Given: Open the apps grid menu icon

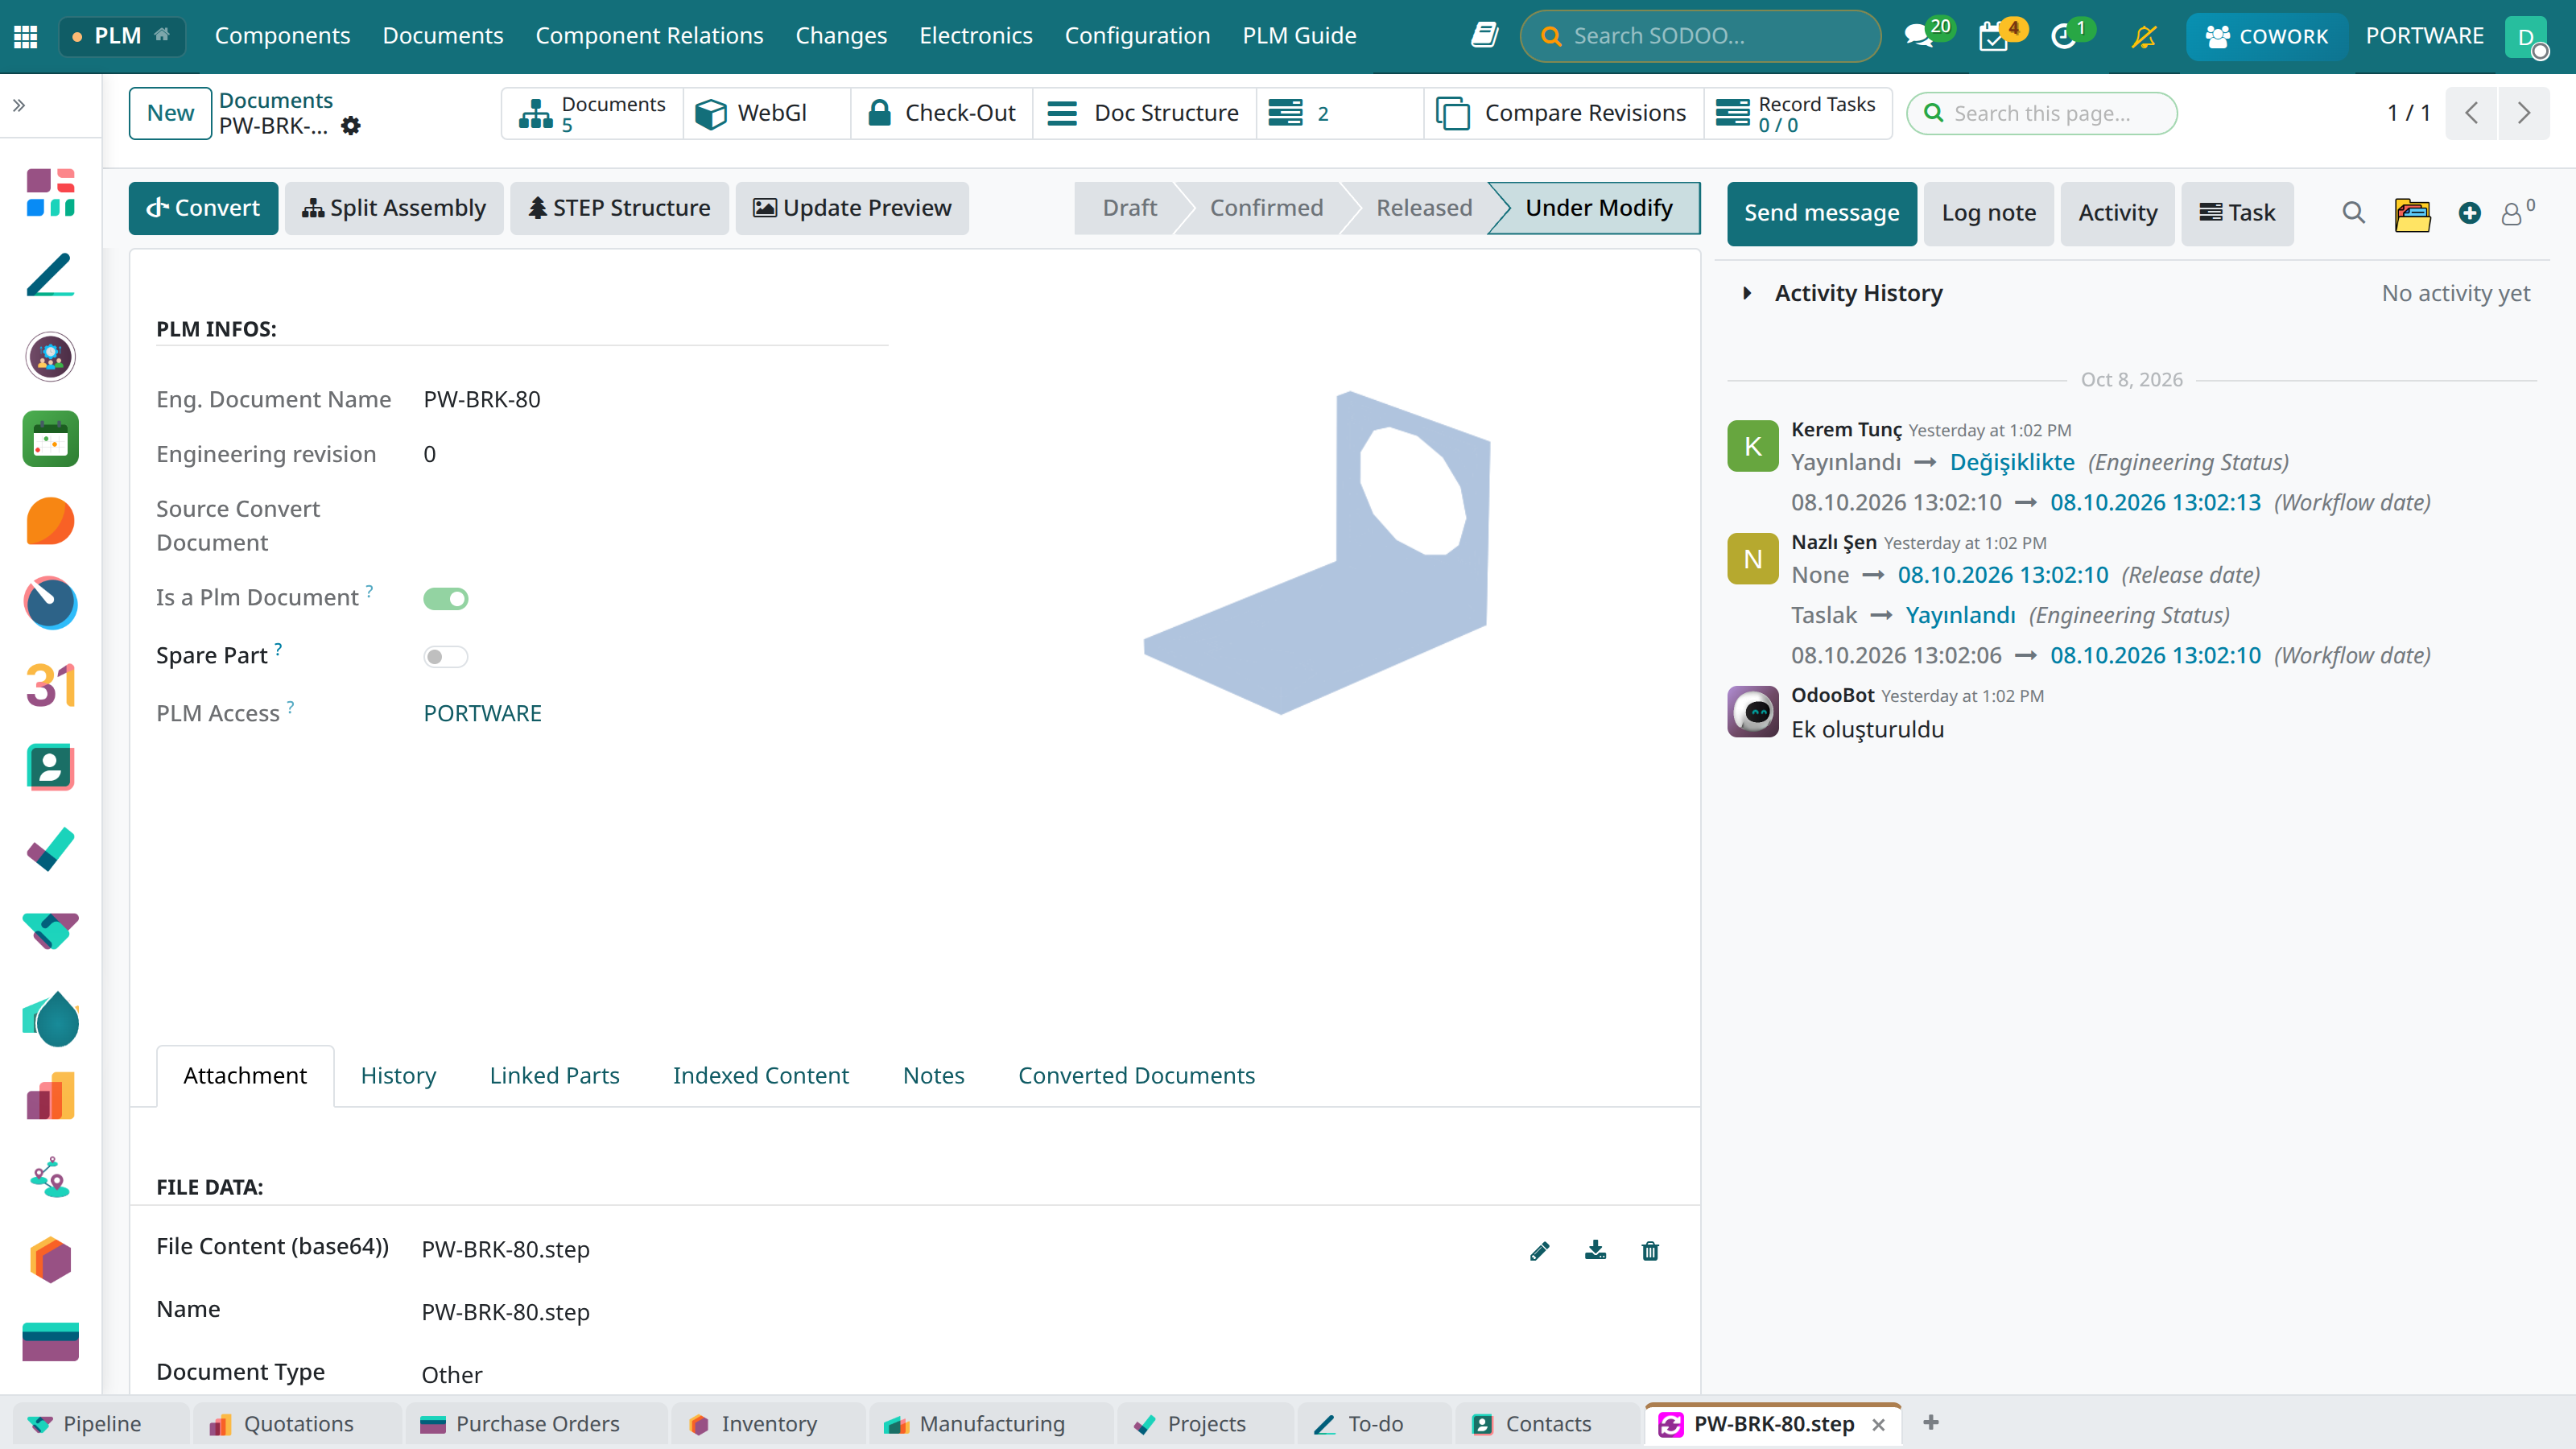Looking at the screenshot, I should (x=26, y=36).
